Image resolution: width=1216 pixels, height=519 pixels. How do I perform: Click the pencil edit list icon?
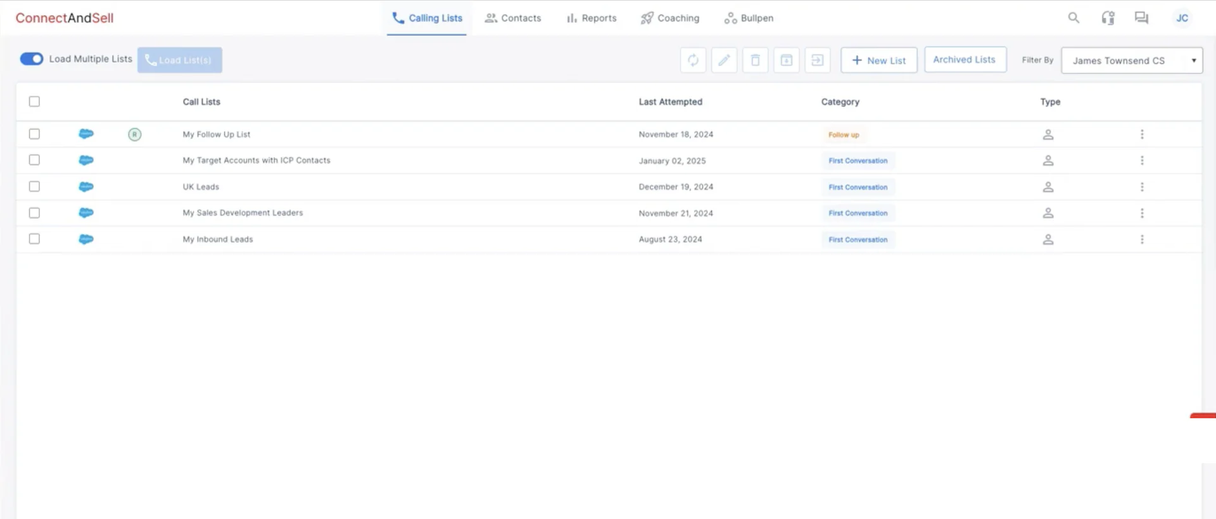click(724, 60)
